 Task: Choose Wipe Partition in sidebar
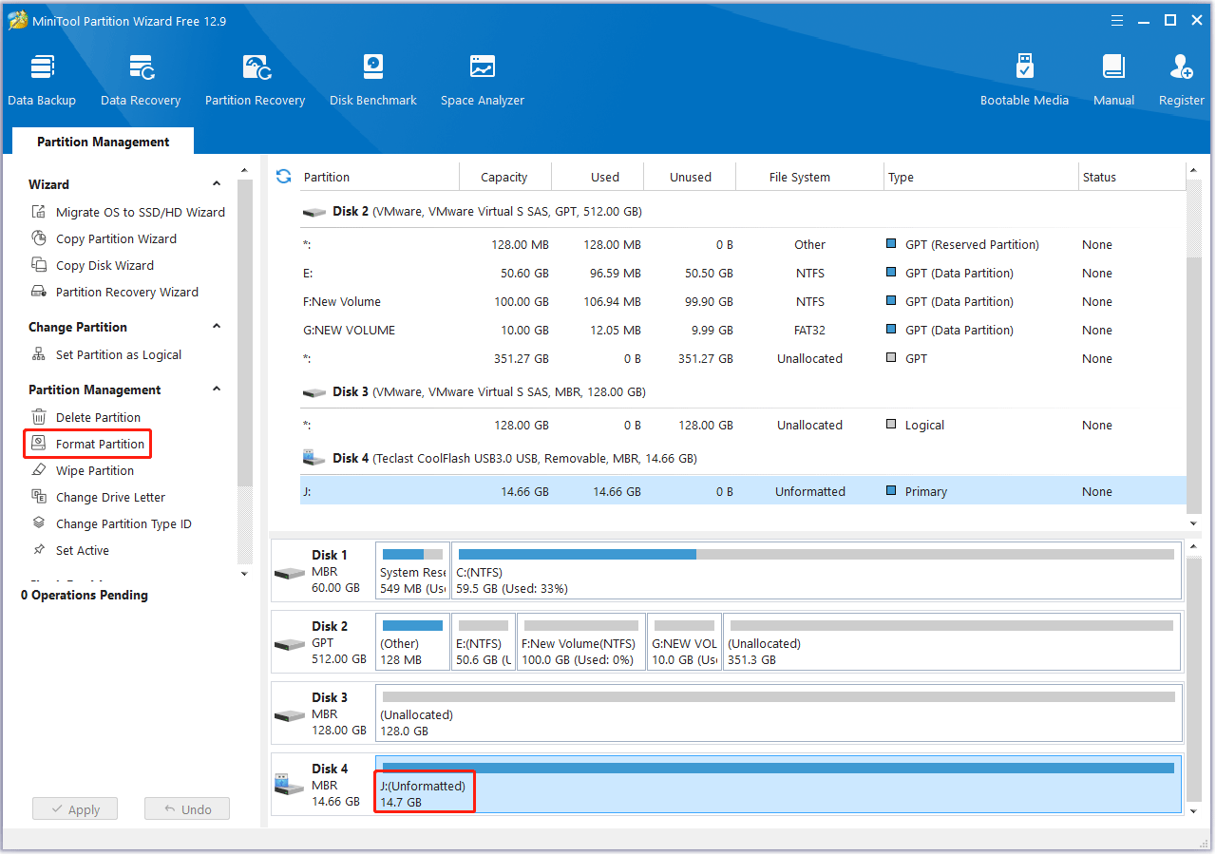(x=95, y=470)
